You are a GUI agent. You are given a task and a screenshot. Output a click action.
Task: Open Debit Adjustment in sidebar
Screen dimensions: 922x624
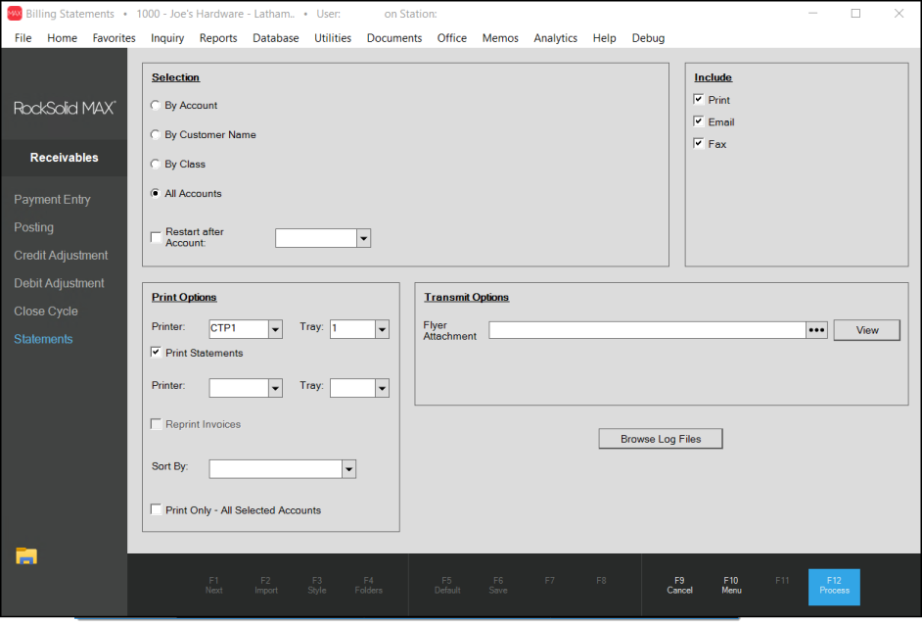(59, 283)
